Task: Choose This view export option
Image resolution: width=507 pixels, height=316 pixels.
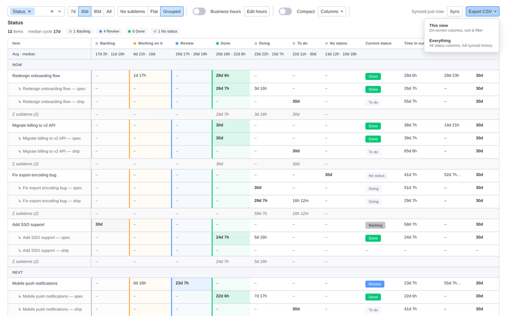Action: [461, 28]
